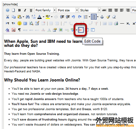
Task: Apply the yellow highlight color
Action: pyautogui.click(x=48, y=17)
